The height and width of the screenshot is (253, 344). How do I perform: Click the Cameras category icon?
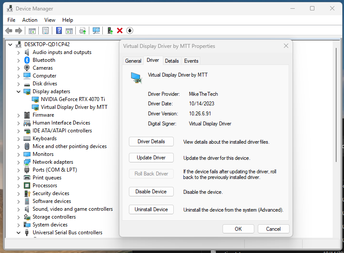(27, 68)
